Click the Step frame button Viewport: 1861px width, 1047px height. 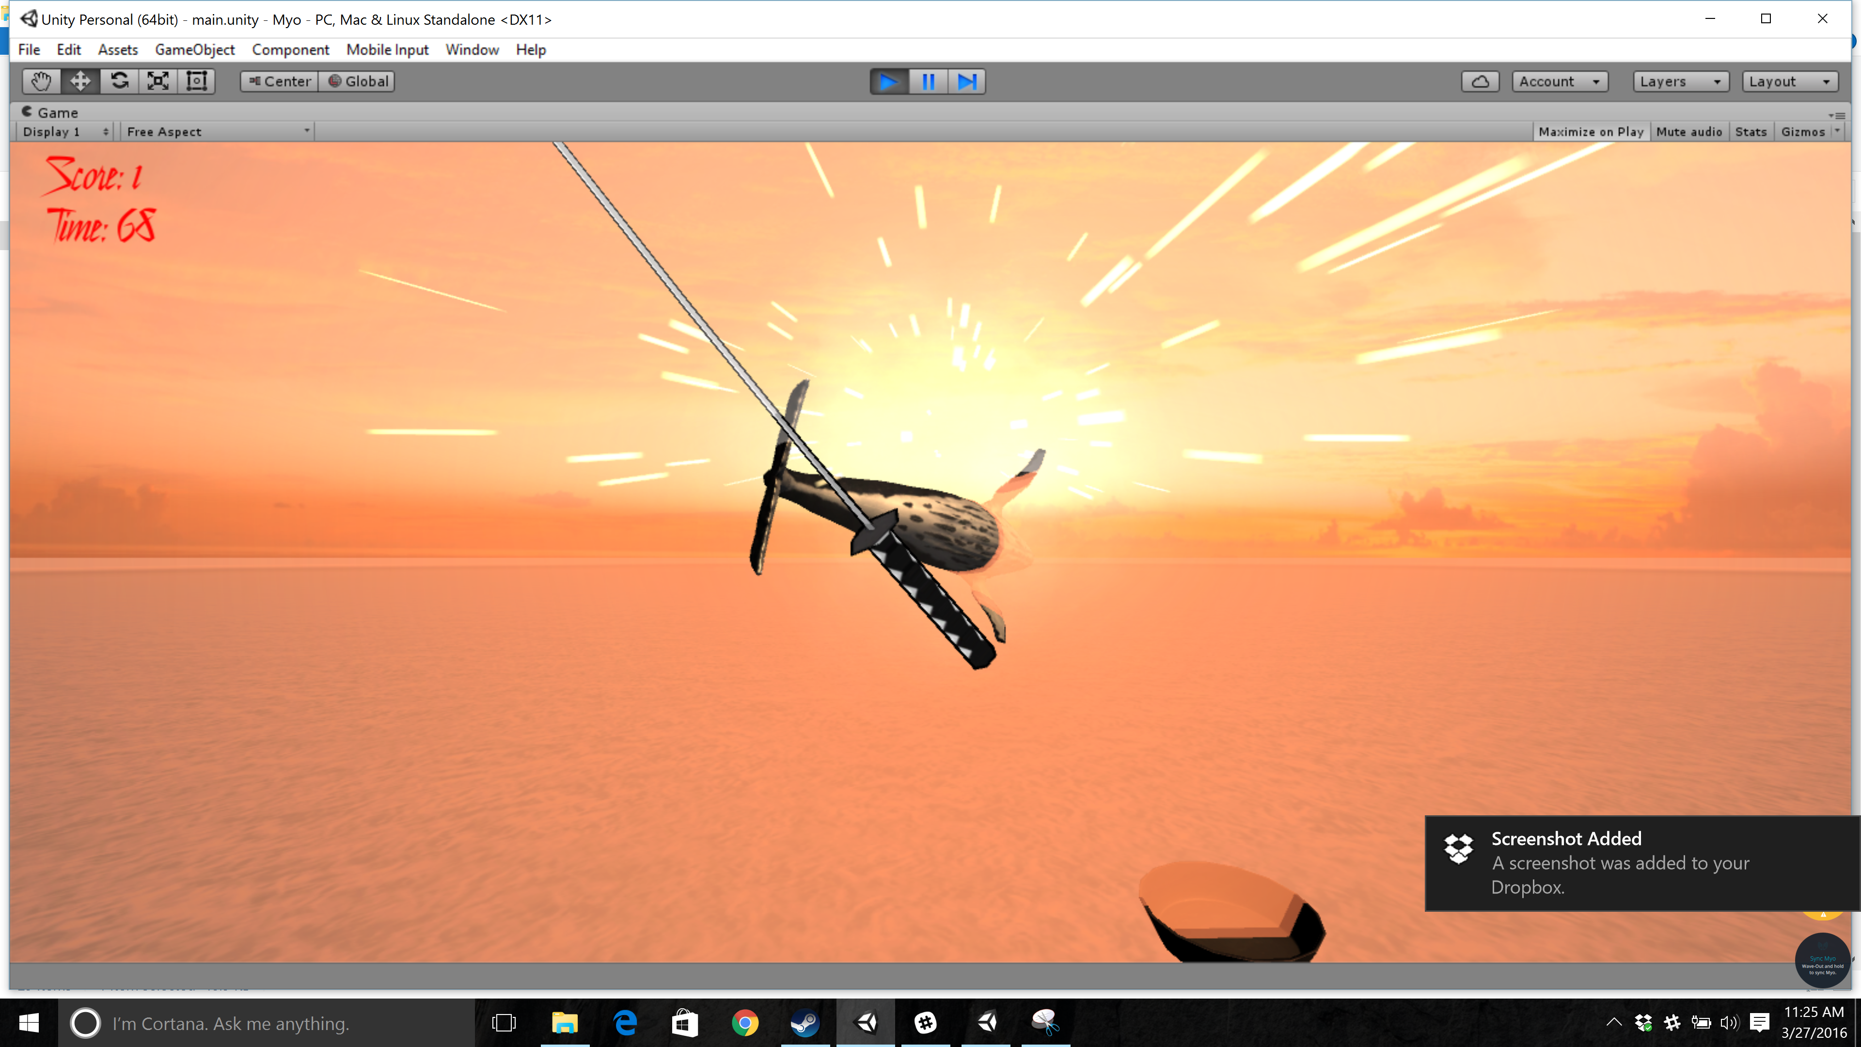coord(967,81)
